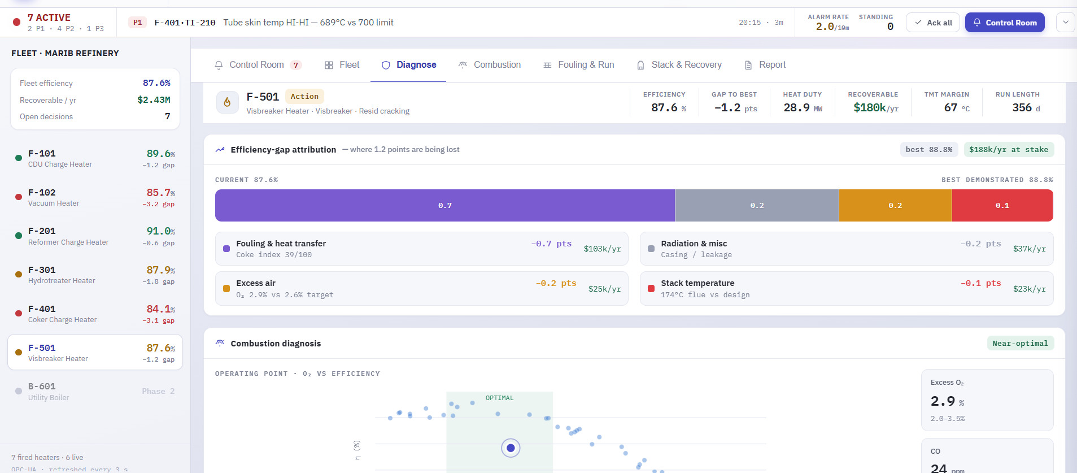Click the Run Length 356 d metric
Viewport: 1077px width, 473px height.
(x=1018, y=102)
